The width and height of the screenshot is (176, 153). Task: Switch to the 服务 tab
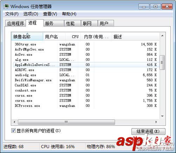pyautogui.click(x=54, y=23)
